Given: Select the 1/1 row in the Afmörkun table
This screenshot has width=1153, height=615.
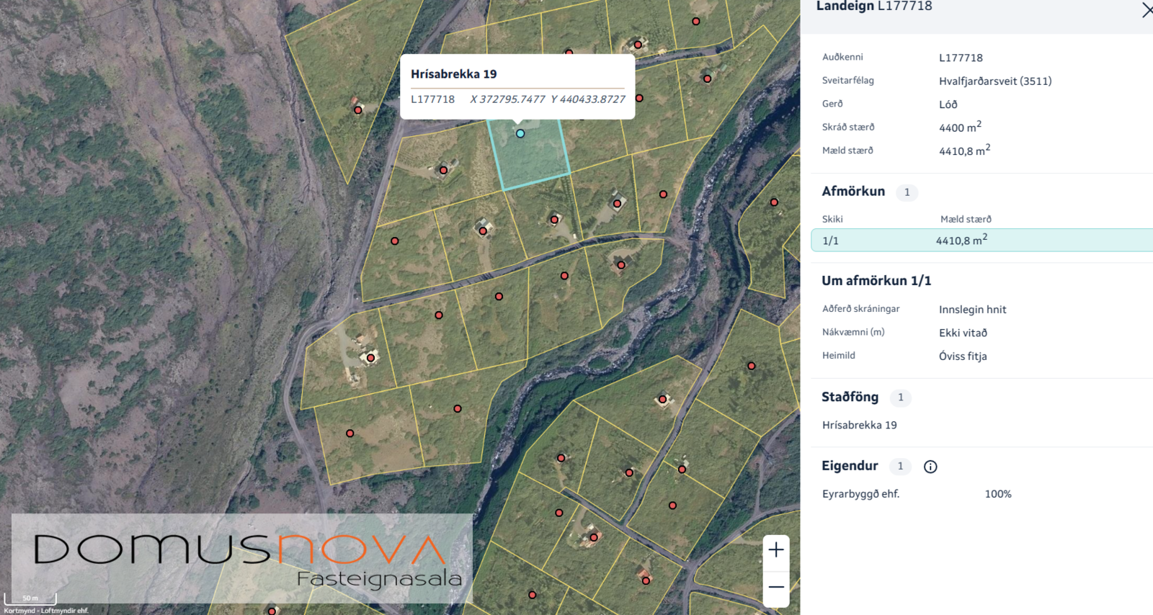Looking at the screenshot, I should 980,241.
